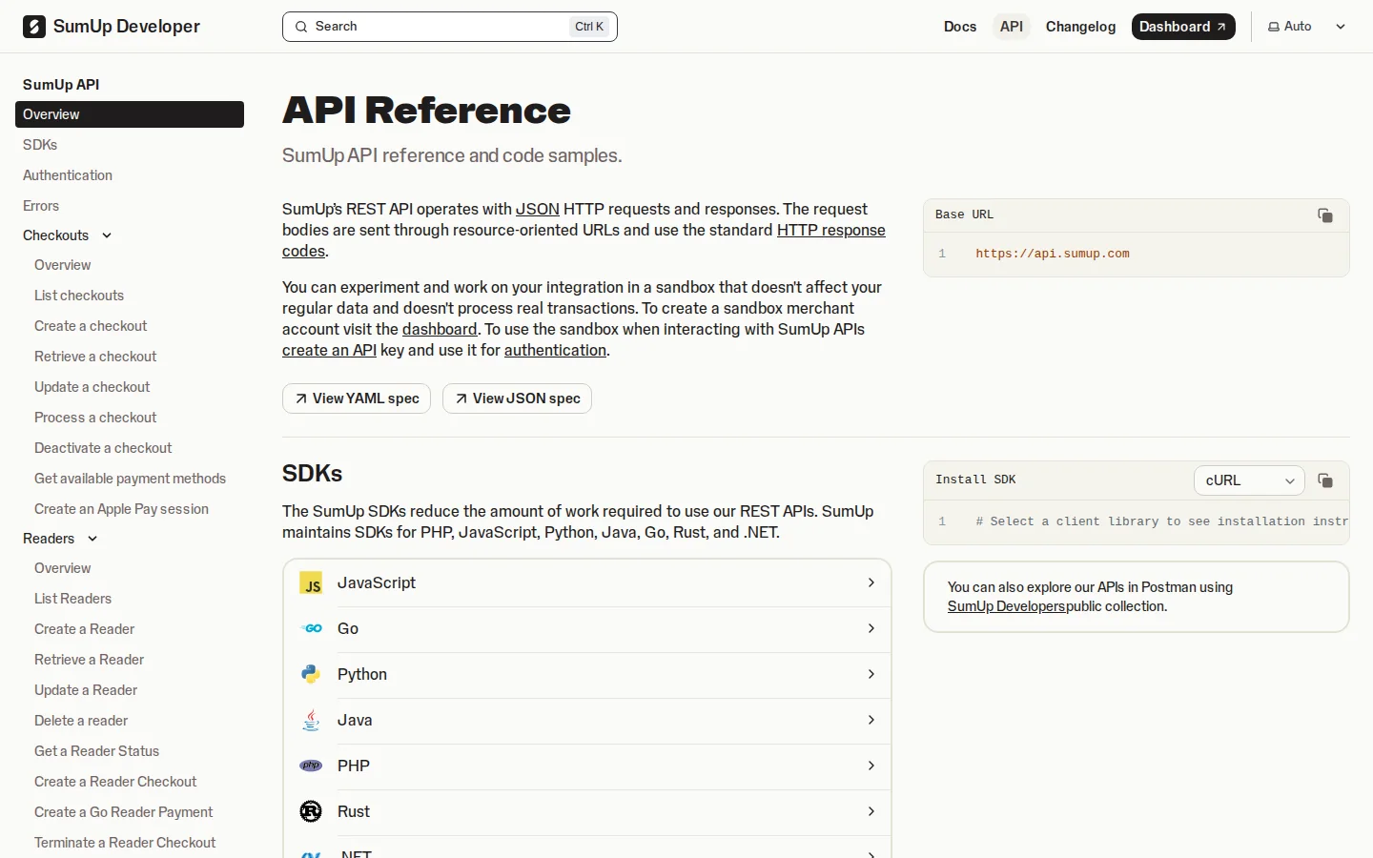Open Get available payment methods page

click(x=131, y=479)
